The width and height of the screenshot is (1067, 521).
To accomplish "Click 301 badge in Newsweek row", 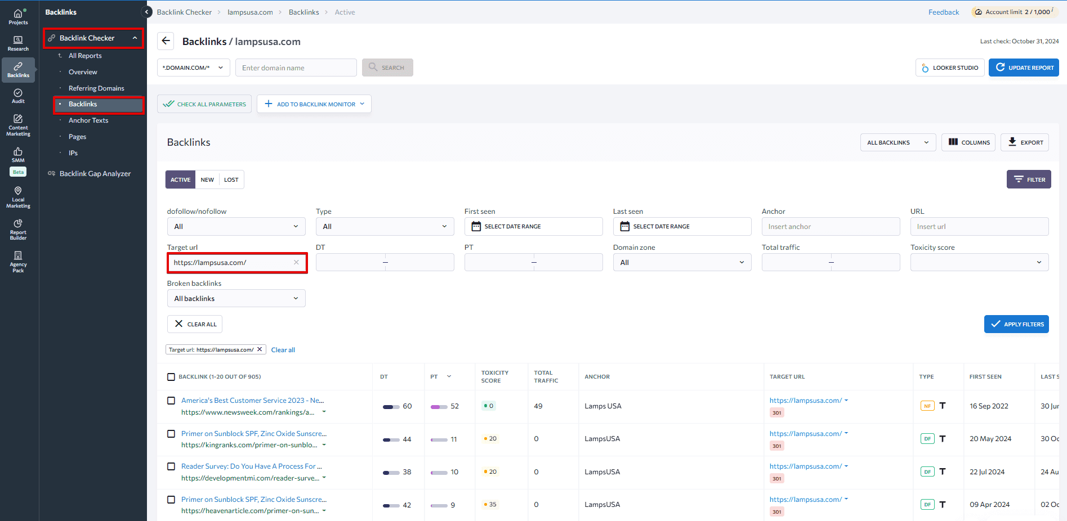I will [776, 413].
